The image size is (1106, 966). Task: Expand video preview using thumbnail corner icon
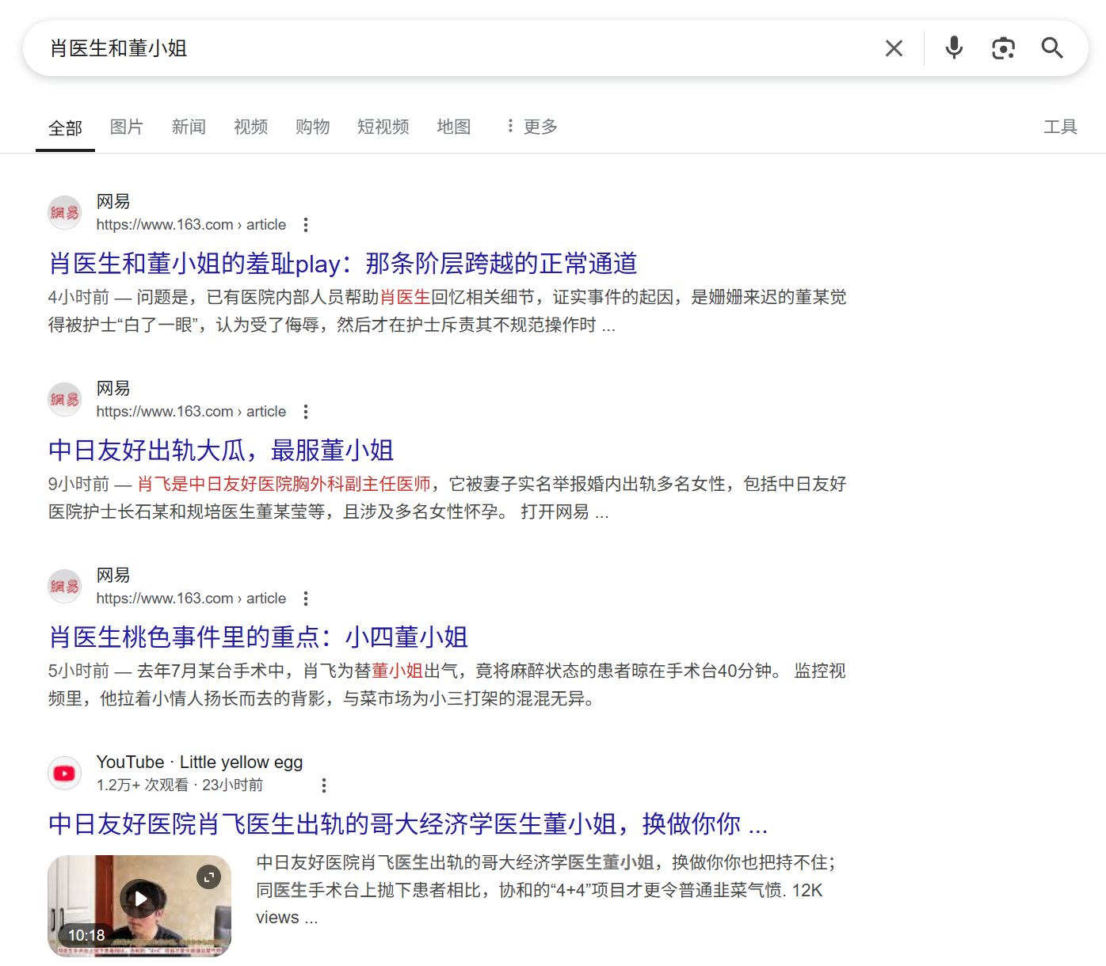[x=208, y=877]
